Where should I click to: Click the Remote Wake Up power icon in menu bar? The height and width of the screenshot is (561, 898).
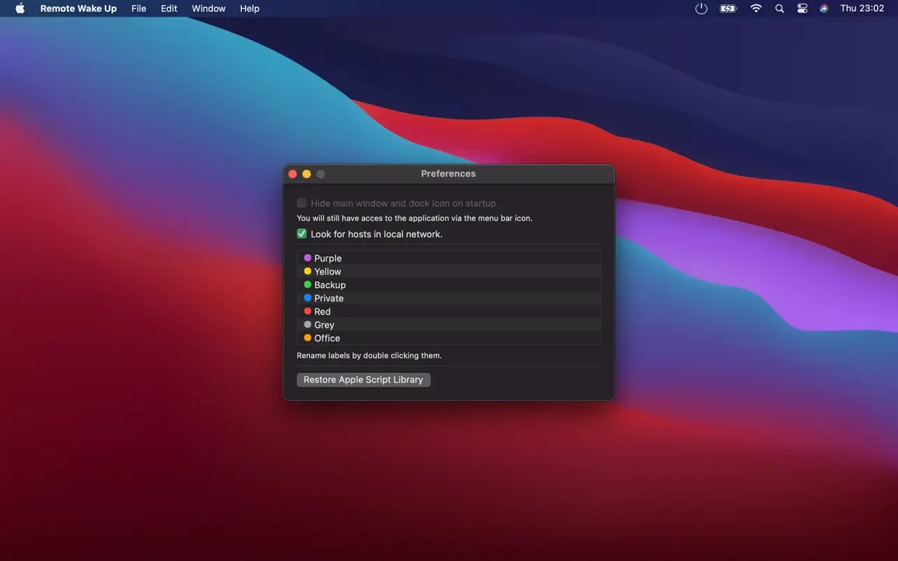click(701, 8)
